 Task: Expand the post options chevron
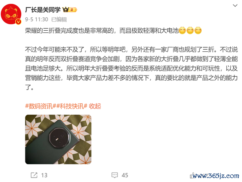click(x=235, y=6)
